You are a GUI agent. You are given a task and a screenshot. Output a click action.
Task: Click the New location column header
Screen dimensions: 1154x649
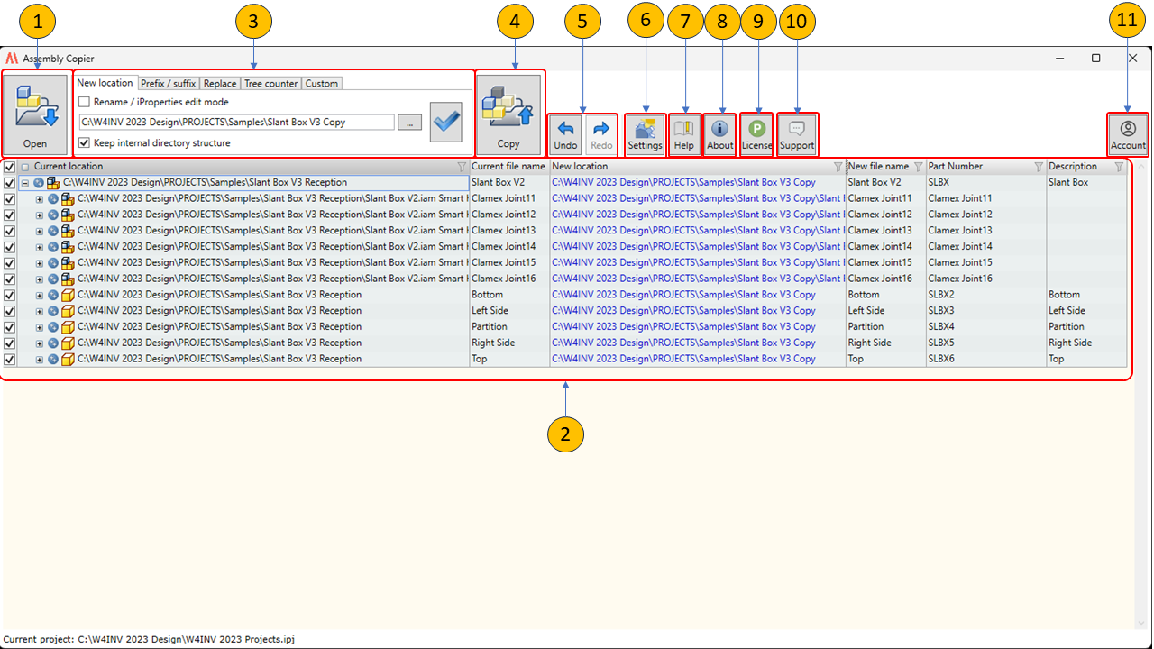pyautogui.click(x=698, y=167)
